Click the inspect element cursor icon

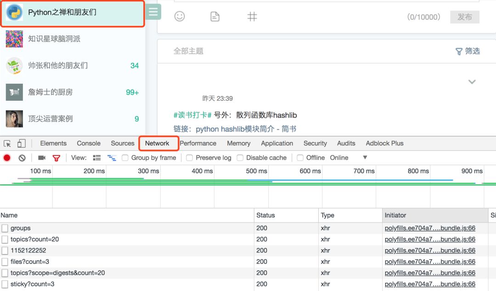coord(7,143)
